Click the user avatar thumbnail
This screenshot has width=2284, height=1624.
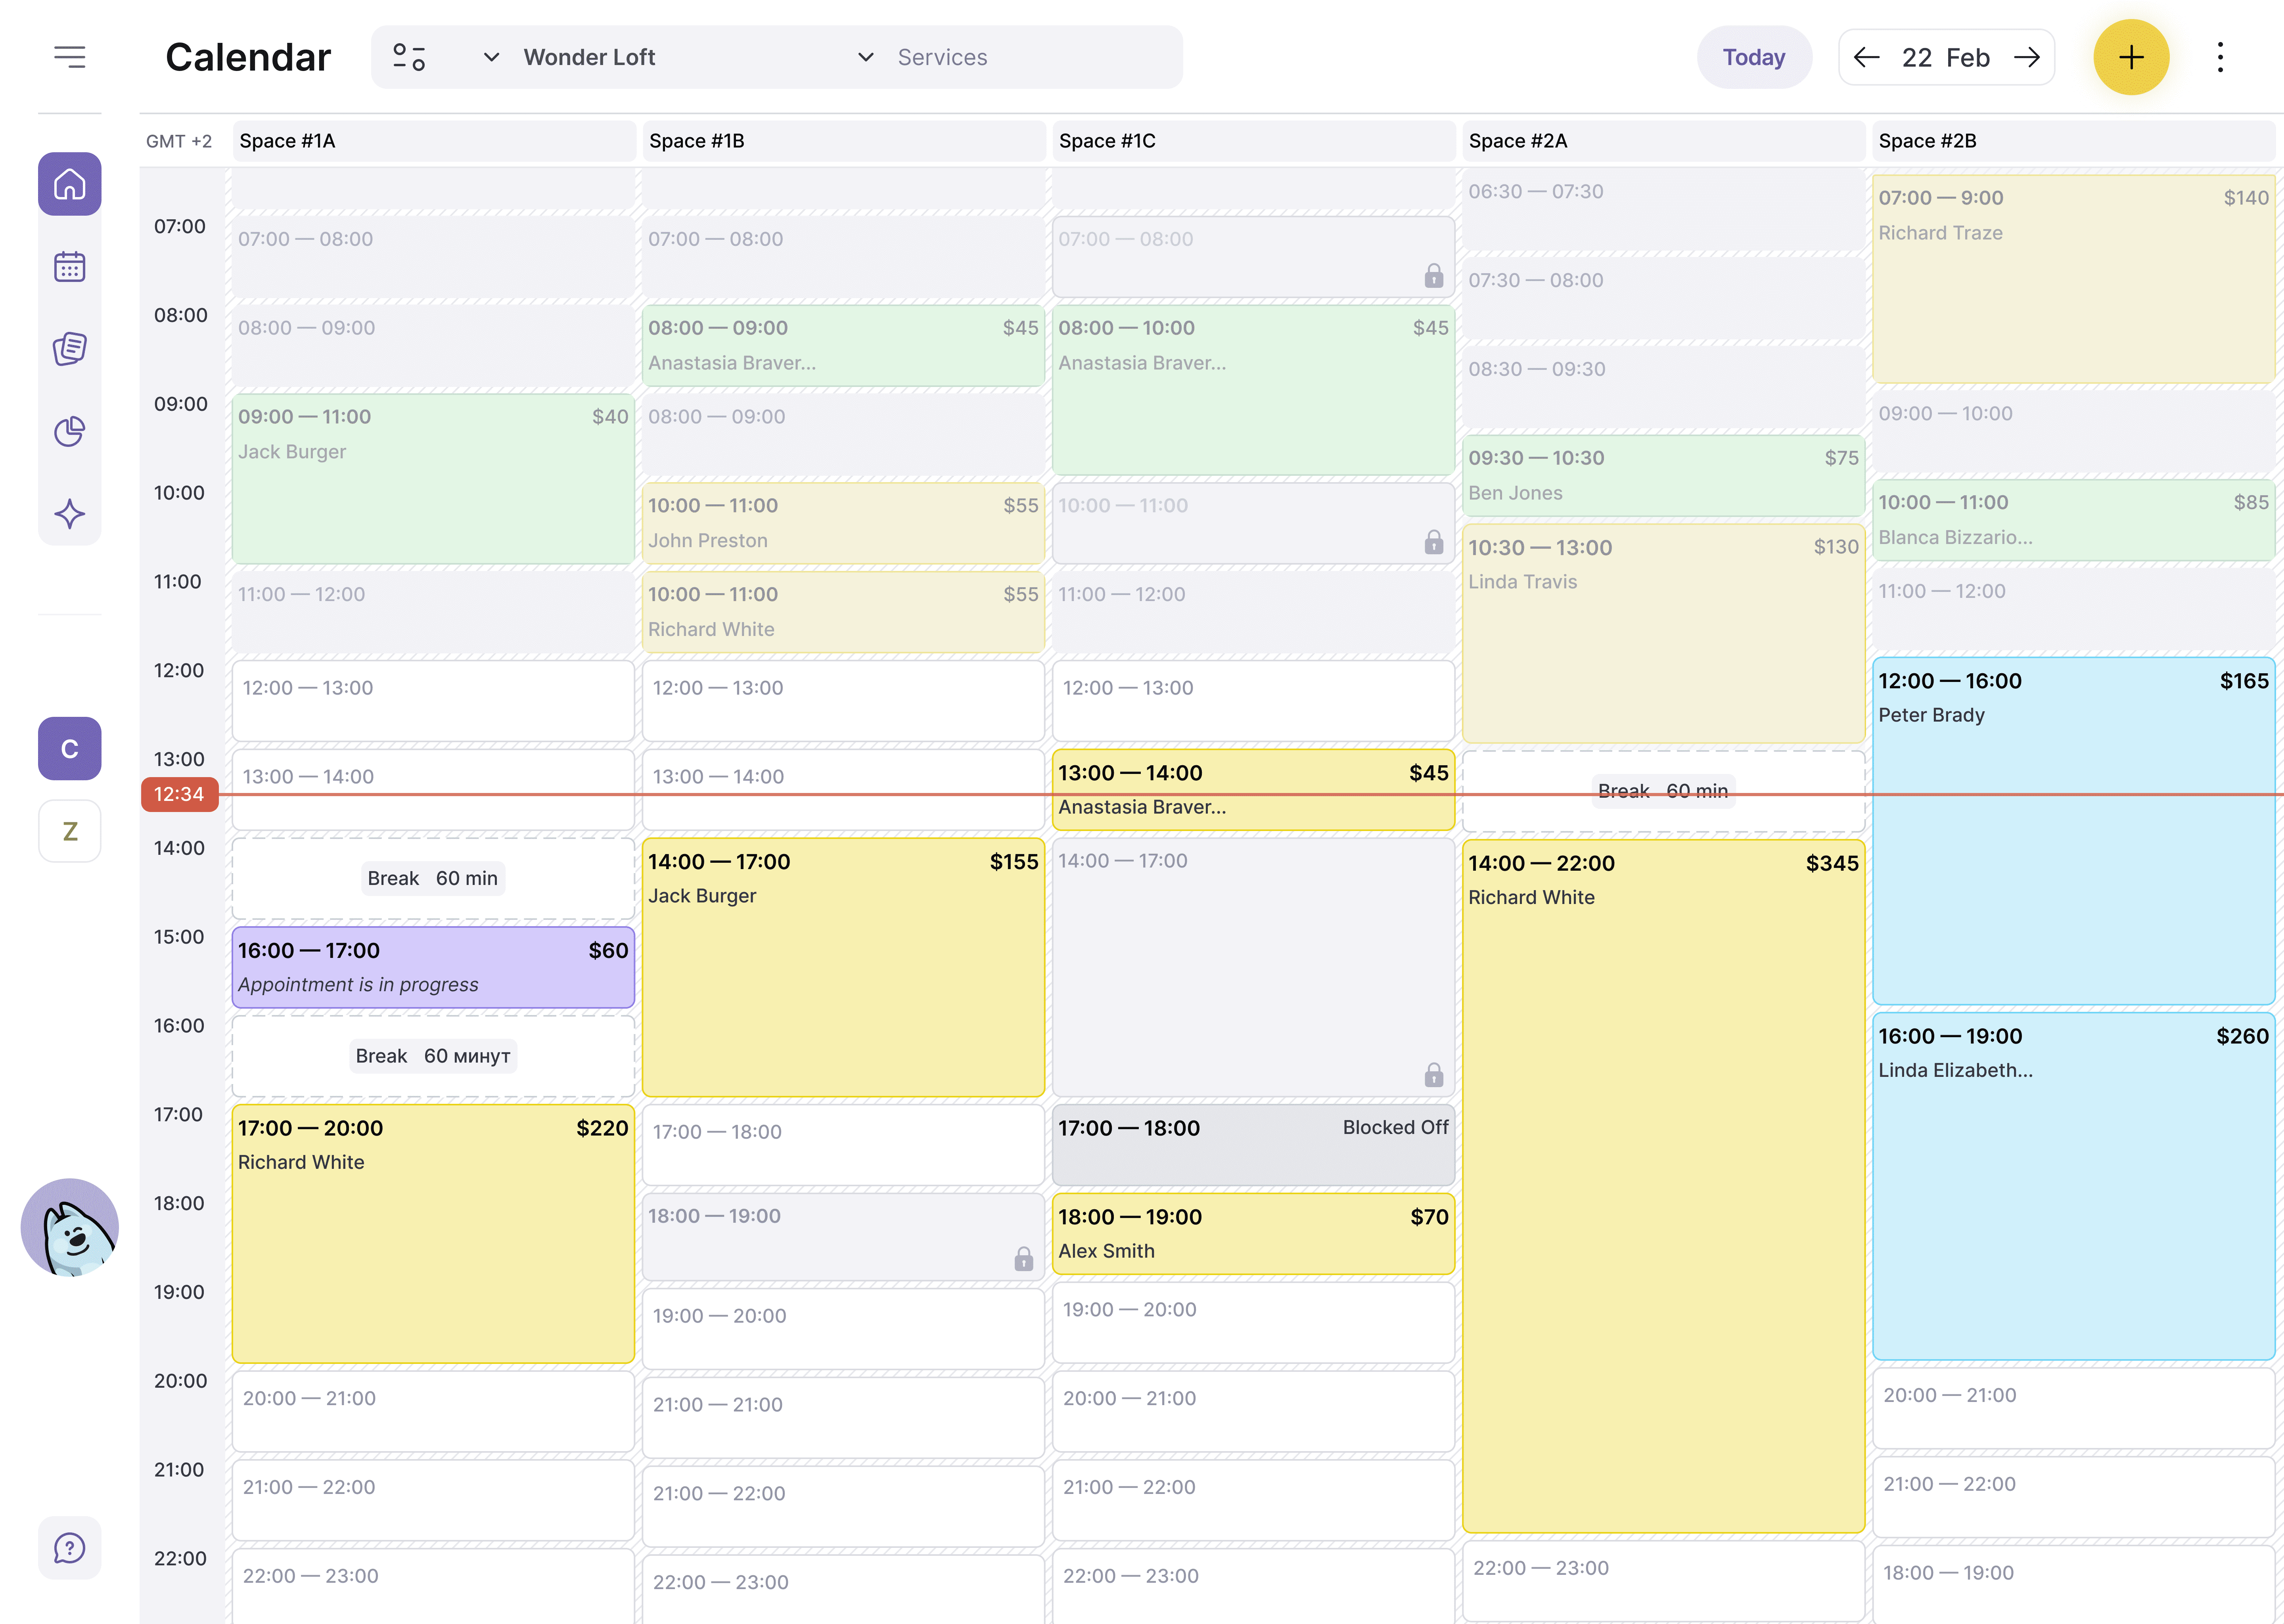coord(69,1227)
